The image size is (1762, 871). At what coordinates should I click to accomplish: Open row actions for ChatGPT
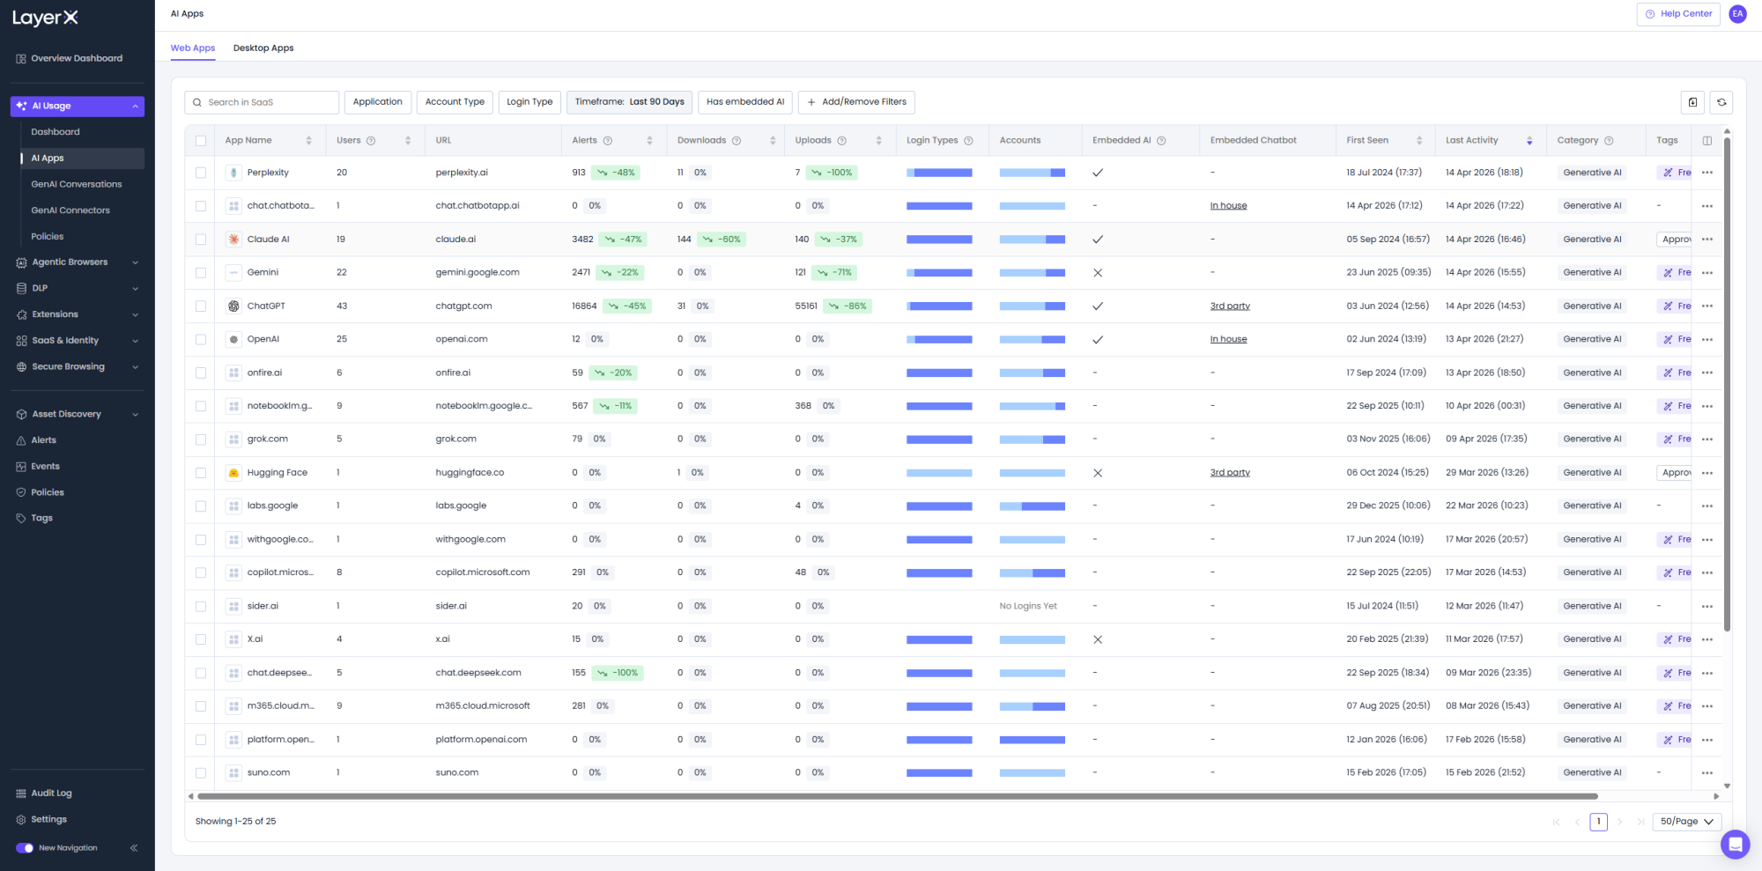[x=1707, y=306]
